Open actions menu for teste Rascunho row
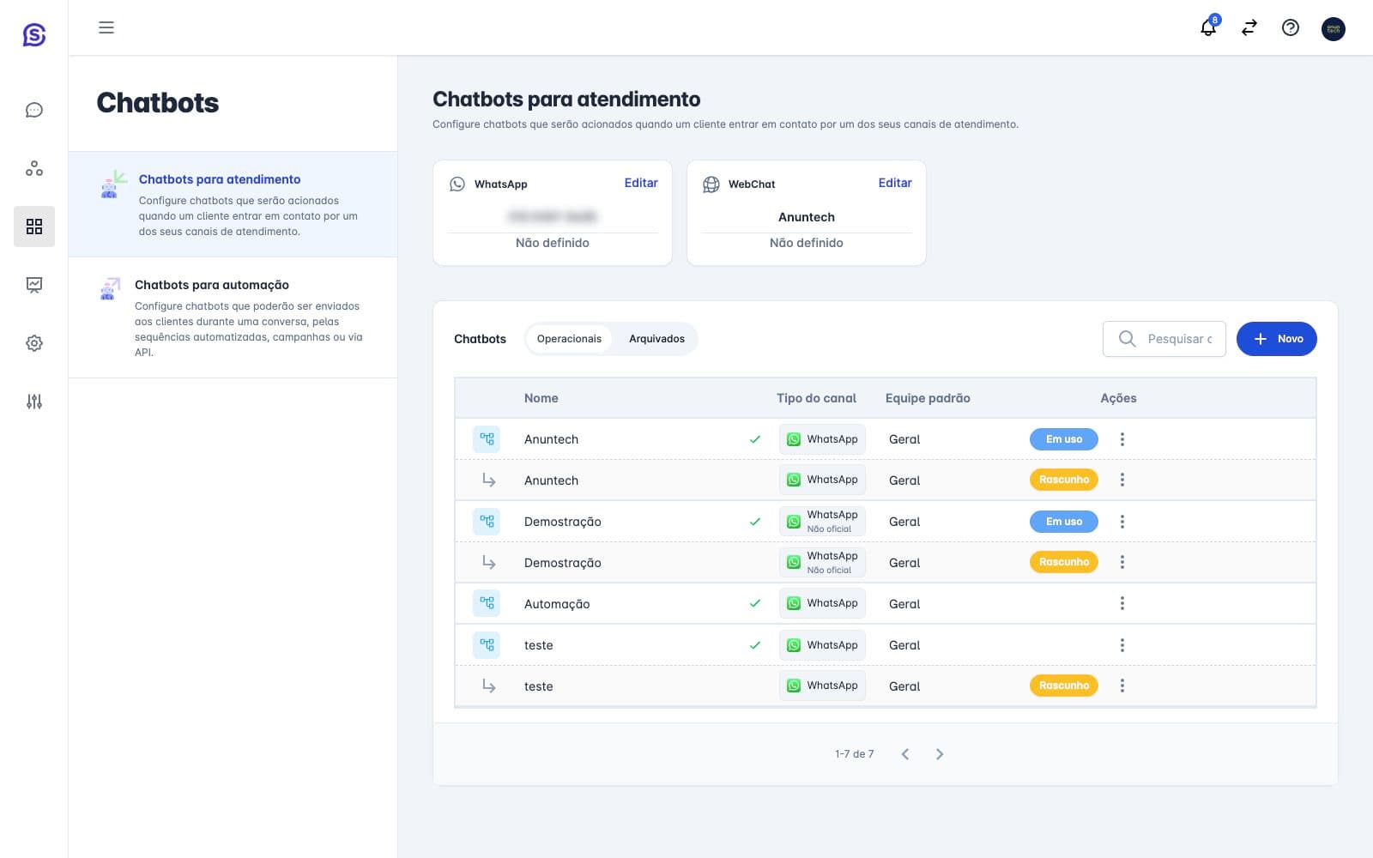 point(1122,686)
